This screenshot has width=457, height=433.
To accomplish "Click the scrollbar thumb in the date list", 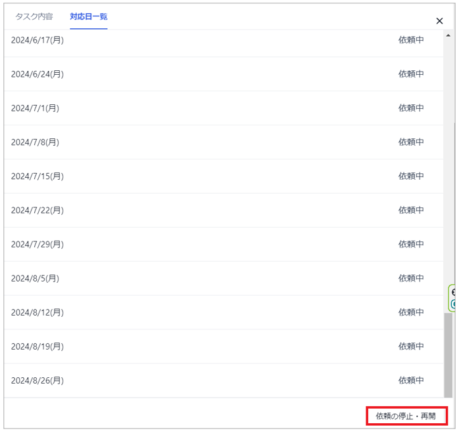I will click(448, 354).
